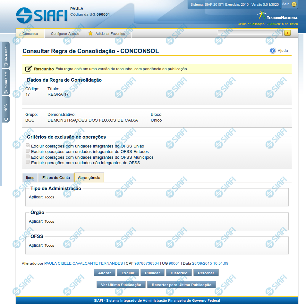306x304 pixels.
Task: Expand the HOD side panel
Action: point(6,109)
